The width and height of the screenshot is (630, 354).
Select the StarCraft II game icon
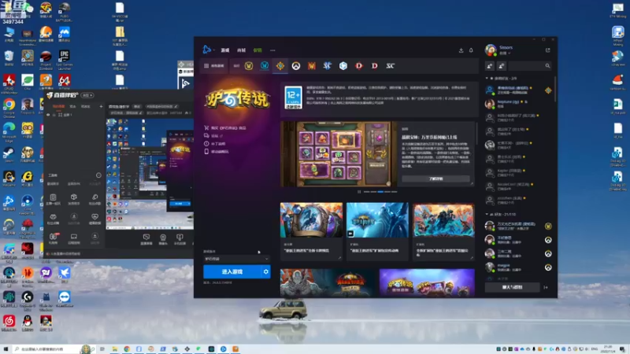tap(327, 66)
